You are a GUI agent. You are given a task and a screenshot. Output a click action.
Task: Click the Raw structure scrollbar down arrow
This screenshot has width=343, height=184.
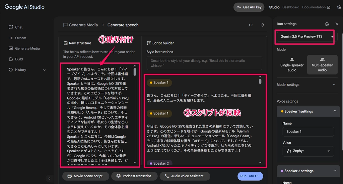click(x=135, y=162)
